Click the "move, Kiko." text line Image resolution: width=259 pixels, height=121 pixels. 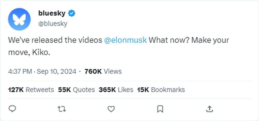tap(29, 52)
